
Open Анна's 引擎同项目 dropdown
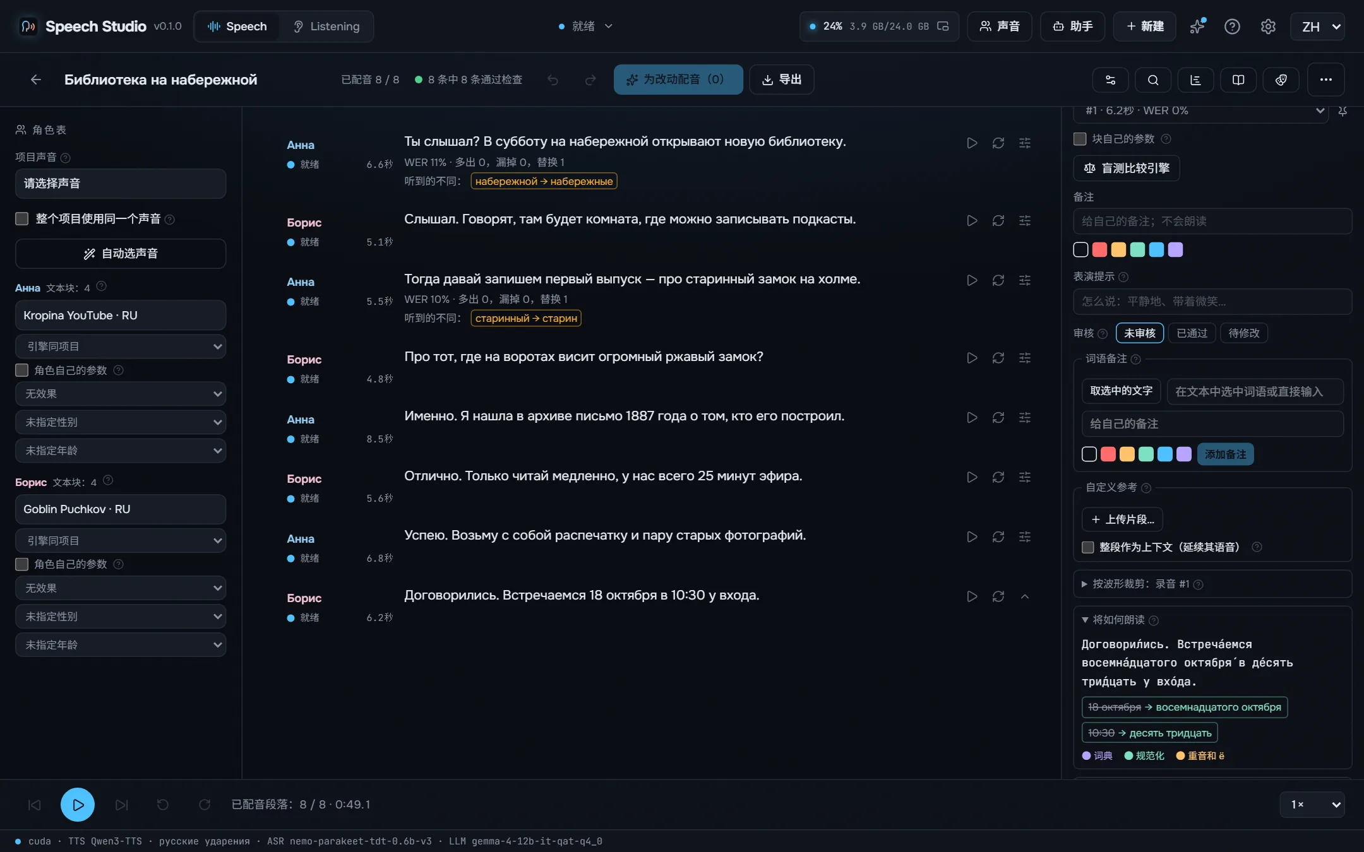coord(121,346)
